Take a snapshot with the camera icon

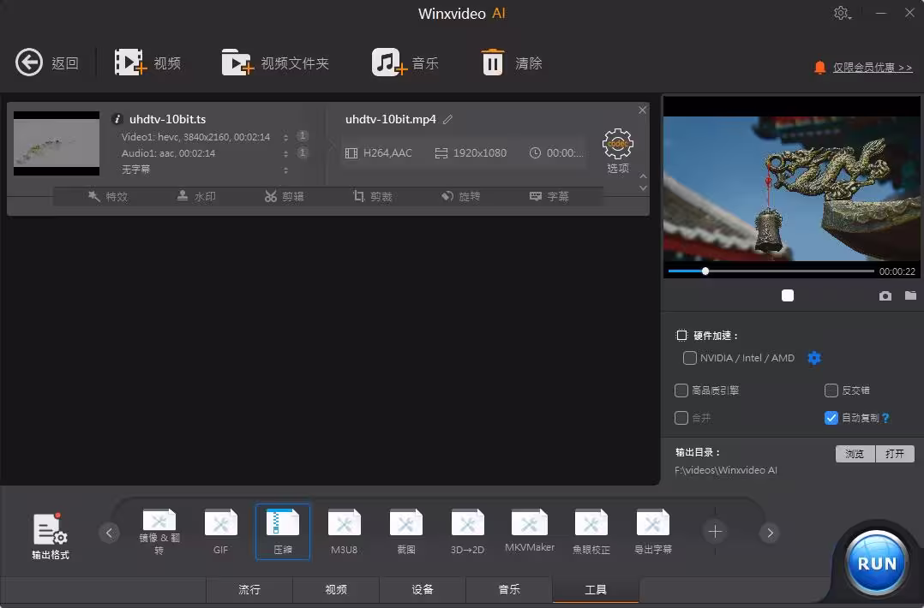coord(885,295)
